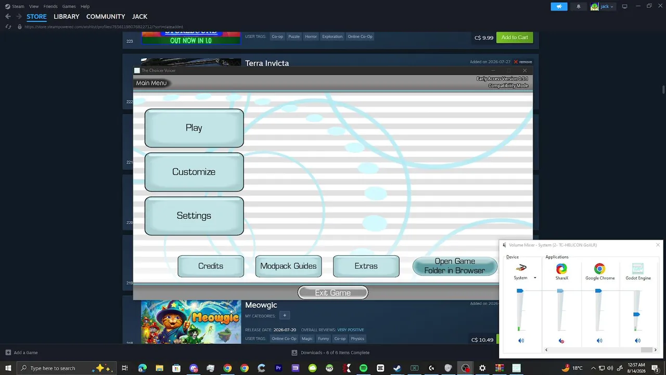This screenshot has height=375, width=666.
Task: View the Credits screen
Action: point(211,266)
